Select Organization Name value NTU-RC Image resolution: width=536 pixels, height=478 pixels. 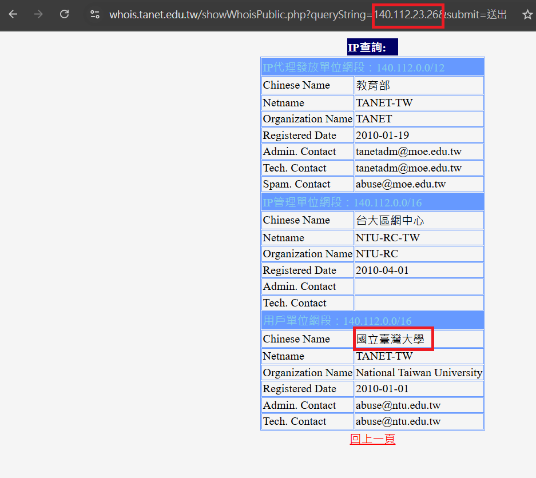[x=419, y=254]
